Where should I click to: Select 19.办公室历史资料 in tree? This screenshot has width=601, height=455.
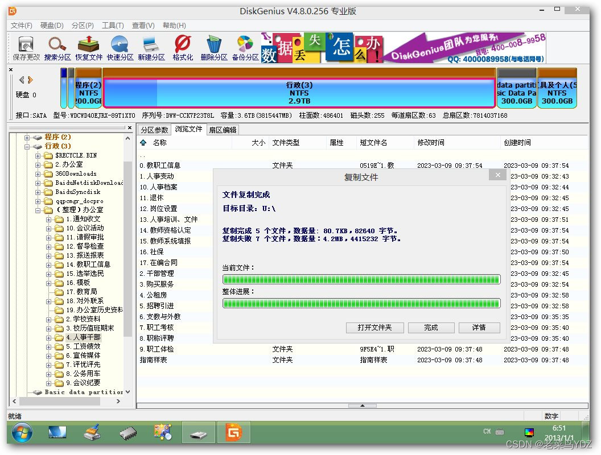point(94,310)
